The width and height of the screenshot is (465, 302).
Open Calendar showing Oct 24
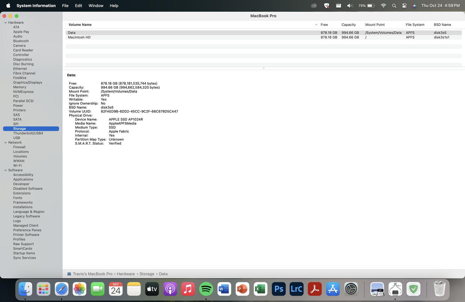[x=116, y=289]
